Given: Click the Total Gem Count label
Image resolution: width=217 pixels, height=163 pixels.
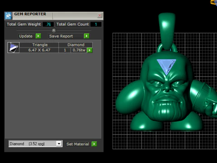Looking at the screenshot, I should (73, 24).
